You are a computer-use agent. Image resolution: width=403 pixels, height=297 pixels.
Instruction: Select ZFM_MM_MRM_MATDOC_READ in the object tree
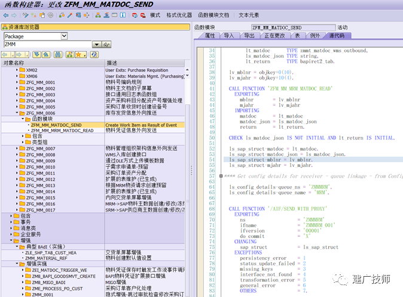[62, 131]
